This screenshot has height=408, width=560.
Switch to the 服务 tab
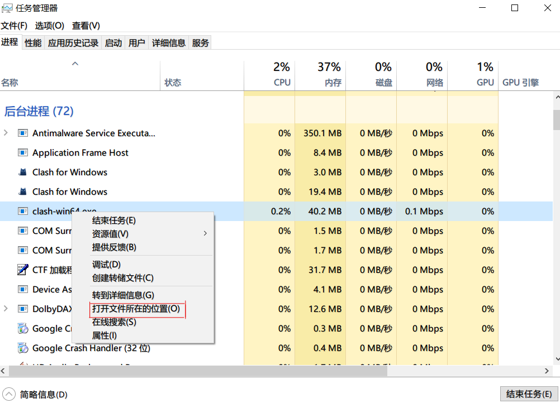pos(200,43)
